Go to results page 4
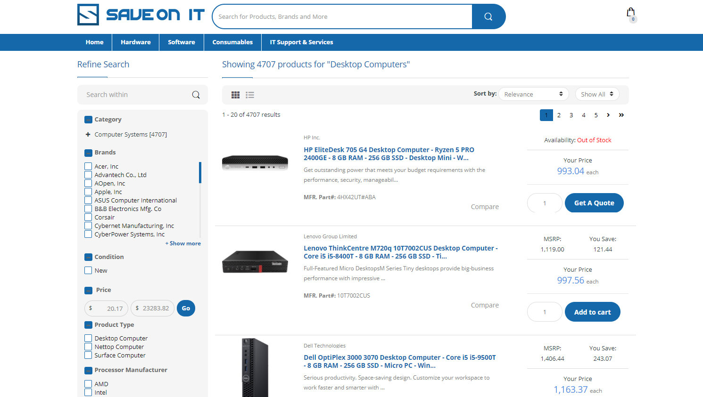Viewport: 703px width, 397px height. click(584, 115)
